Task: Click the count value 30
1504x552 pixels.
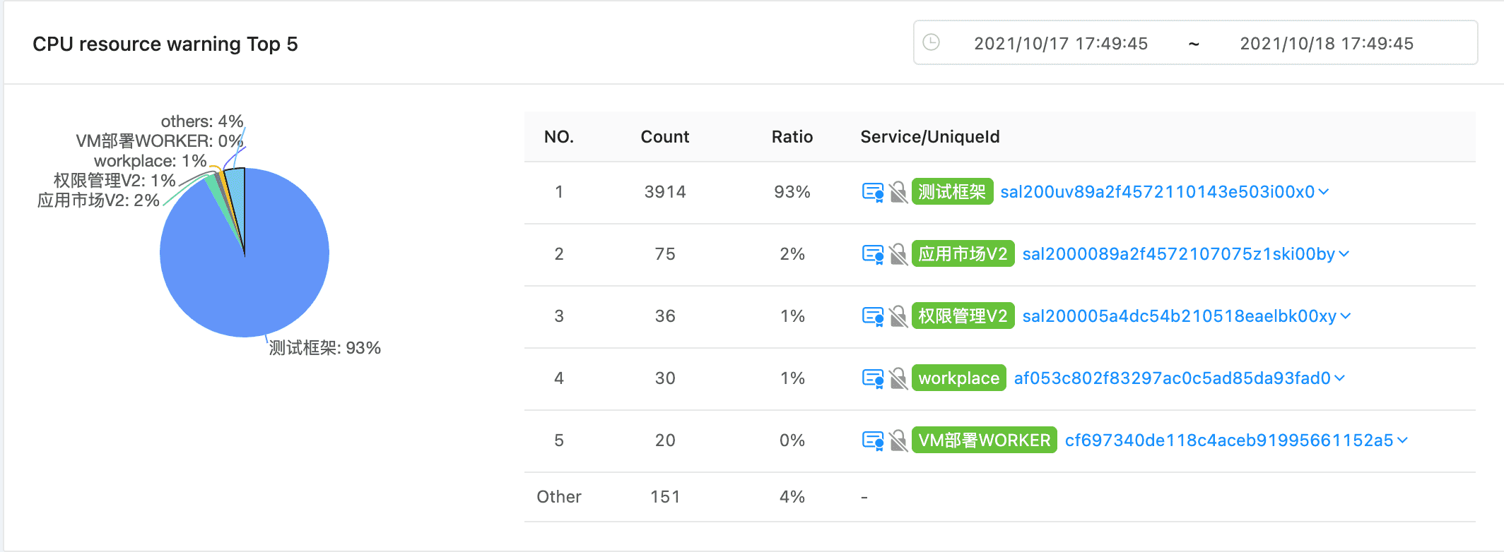Action: coord(665,378)
